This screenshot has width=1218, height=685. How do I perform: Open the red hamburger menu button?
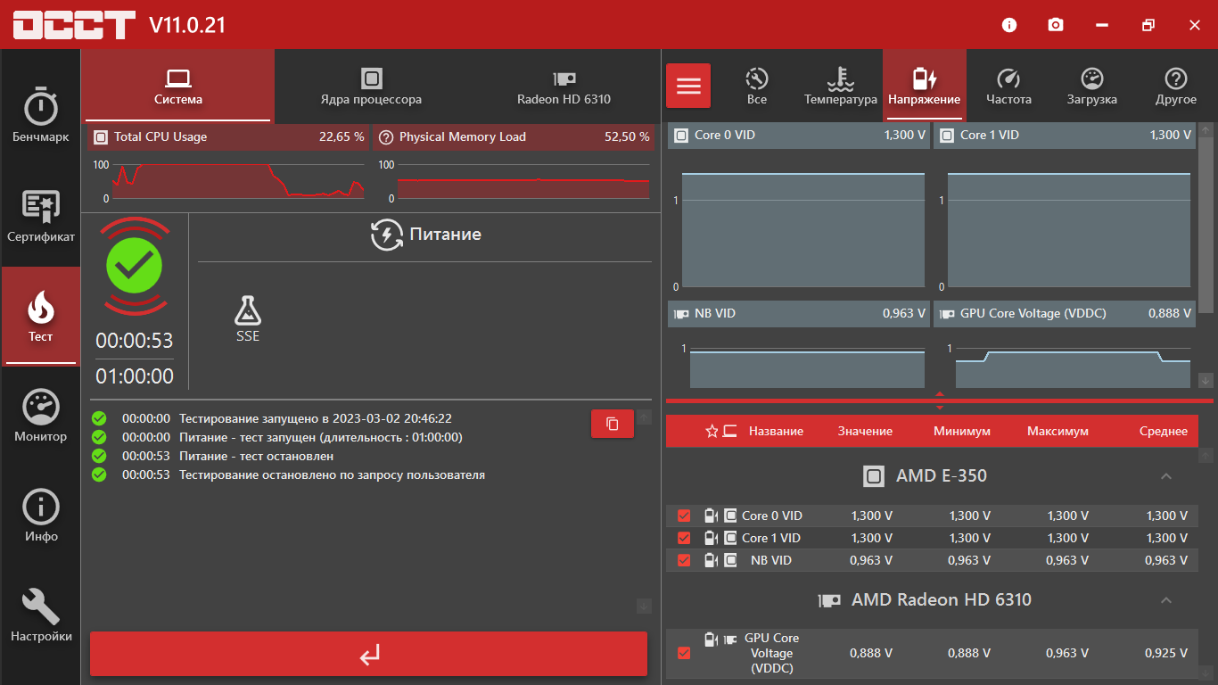coord(688,86)
